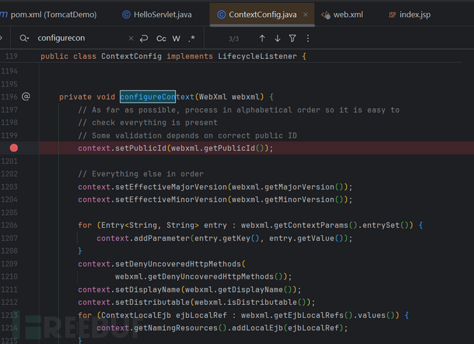Click the HelloServlet.java class icon
Screen dimensions: 474x344
[126, 14]
